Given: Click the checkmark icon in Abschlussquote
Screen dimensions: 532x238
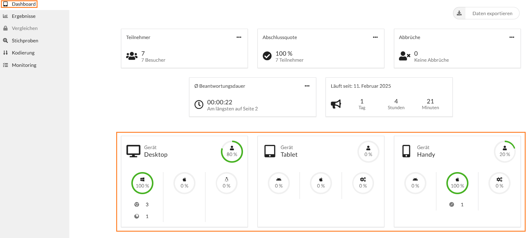Looking at the screenshot, I should (267, 56).
